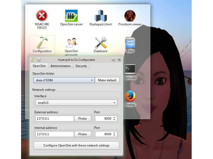Screen dimensions: 213x159
Task: Increase the Internal address port value
Action: click(114, 133)
